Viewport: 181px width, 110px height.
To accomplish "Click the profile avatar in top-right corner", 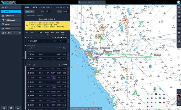I will coord(178,2).
